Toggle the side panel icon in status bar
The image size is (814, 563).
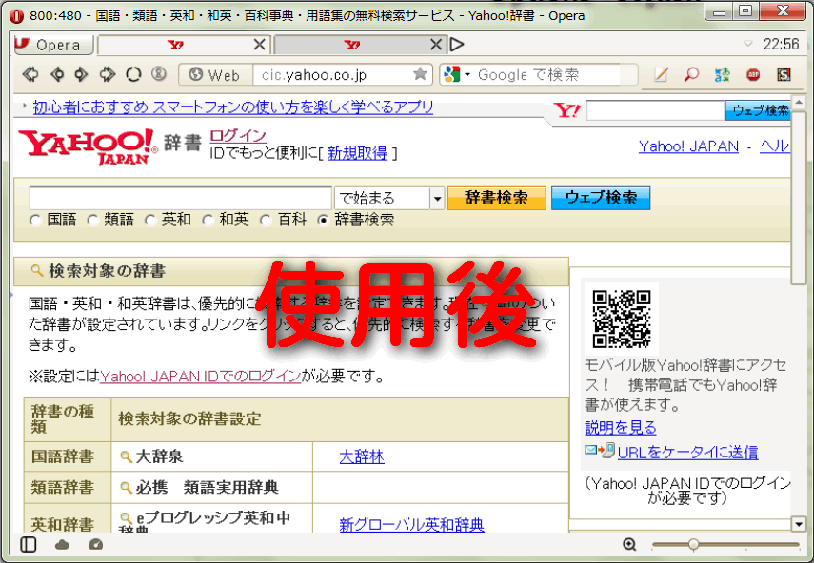(28, 544)
